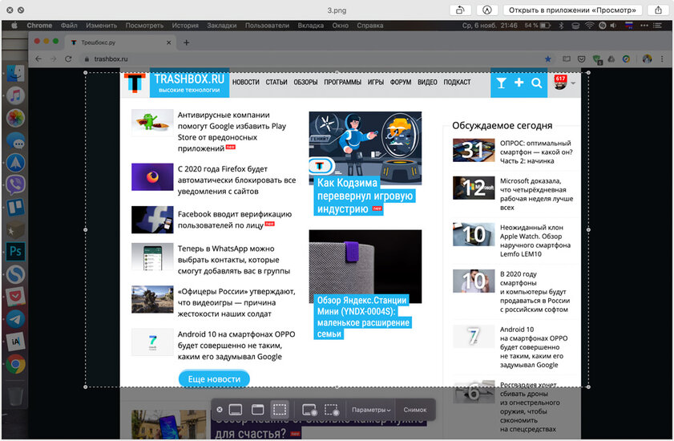Viewport: 674px width, 441px height.
Task: Open Viber from the Dock
Action: (x=15, y=185)
